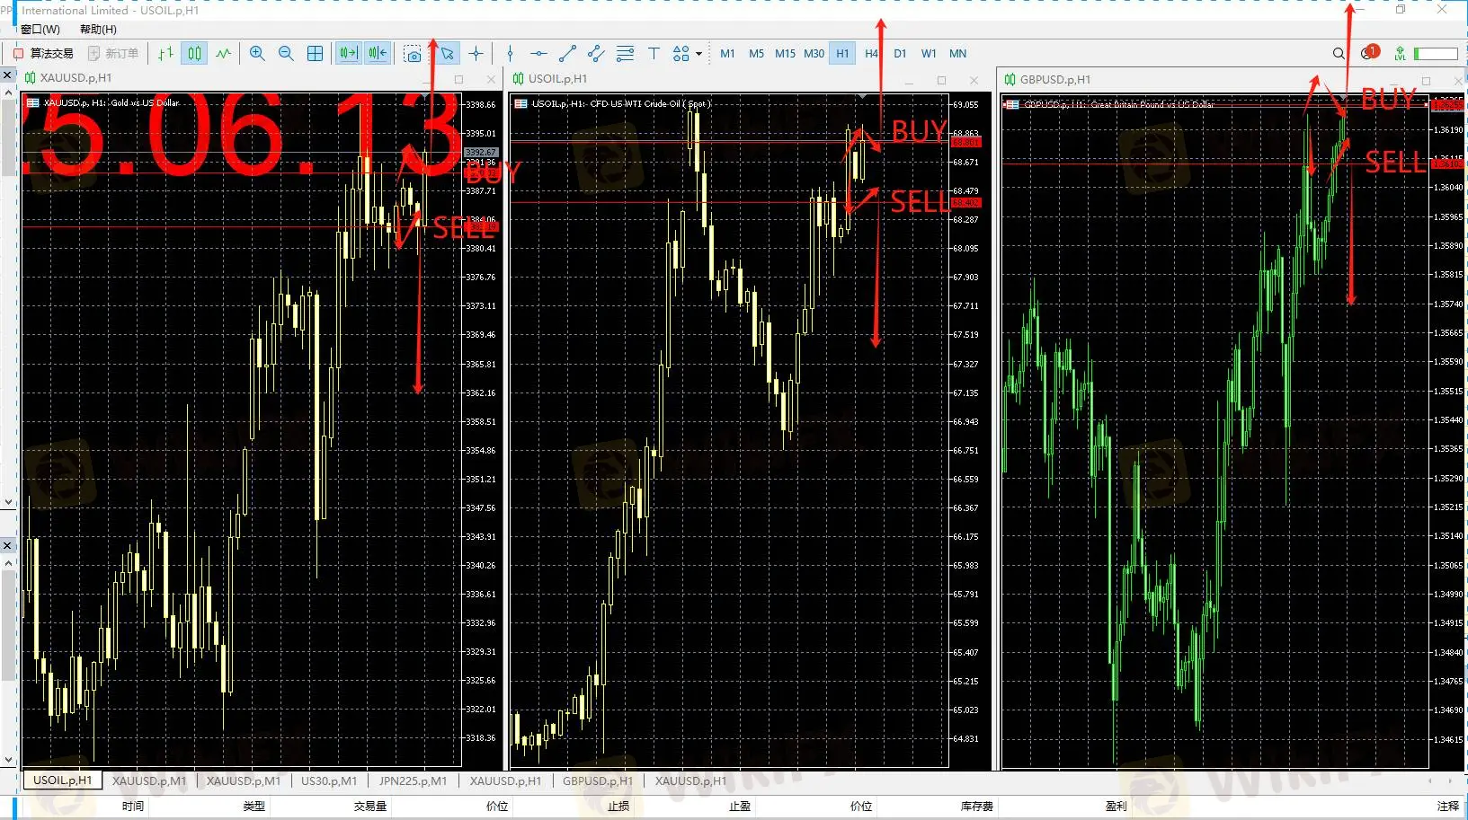This screenshot has width=1468, height=820.
Task: Select the Fibonacci retracement tool
Action: click(x=625, y=54)
